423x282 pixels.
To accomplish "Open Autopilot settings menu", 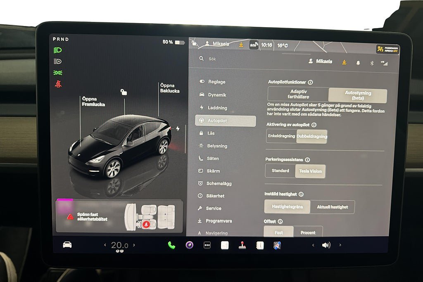I will (x=226, y=121).
